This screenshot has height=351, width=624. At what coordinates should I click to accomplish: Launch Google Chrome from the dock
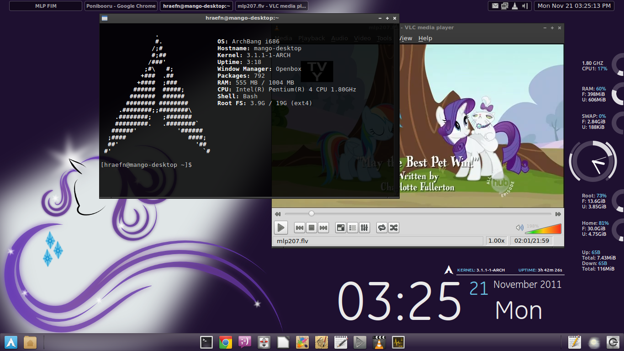(226, 342)
